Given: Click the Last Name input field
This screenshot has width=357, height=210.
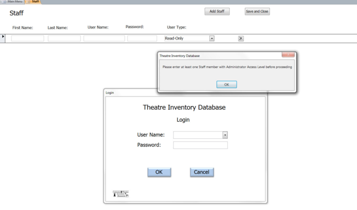Looking at the screenshot, I should click(x=64, y=38).
